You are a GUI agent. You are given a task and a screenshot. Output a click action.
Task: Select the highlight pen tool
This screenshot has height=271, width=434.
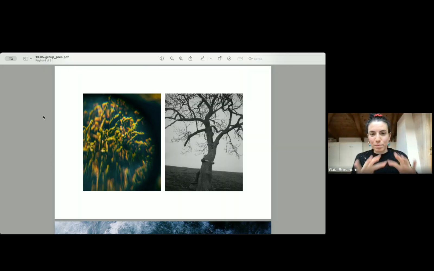click(x=202, y=59)
